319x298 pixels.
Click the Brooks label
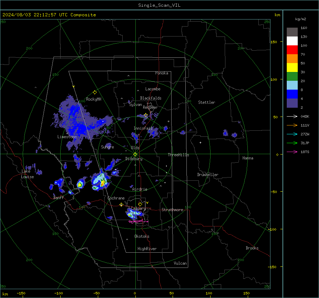tap(252, 248)
